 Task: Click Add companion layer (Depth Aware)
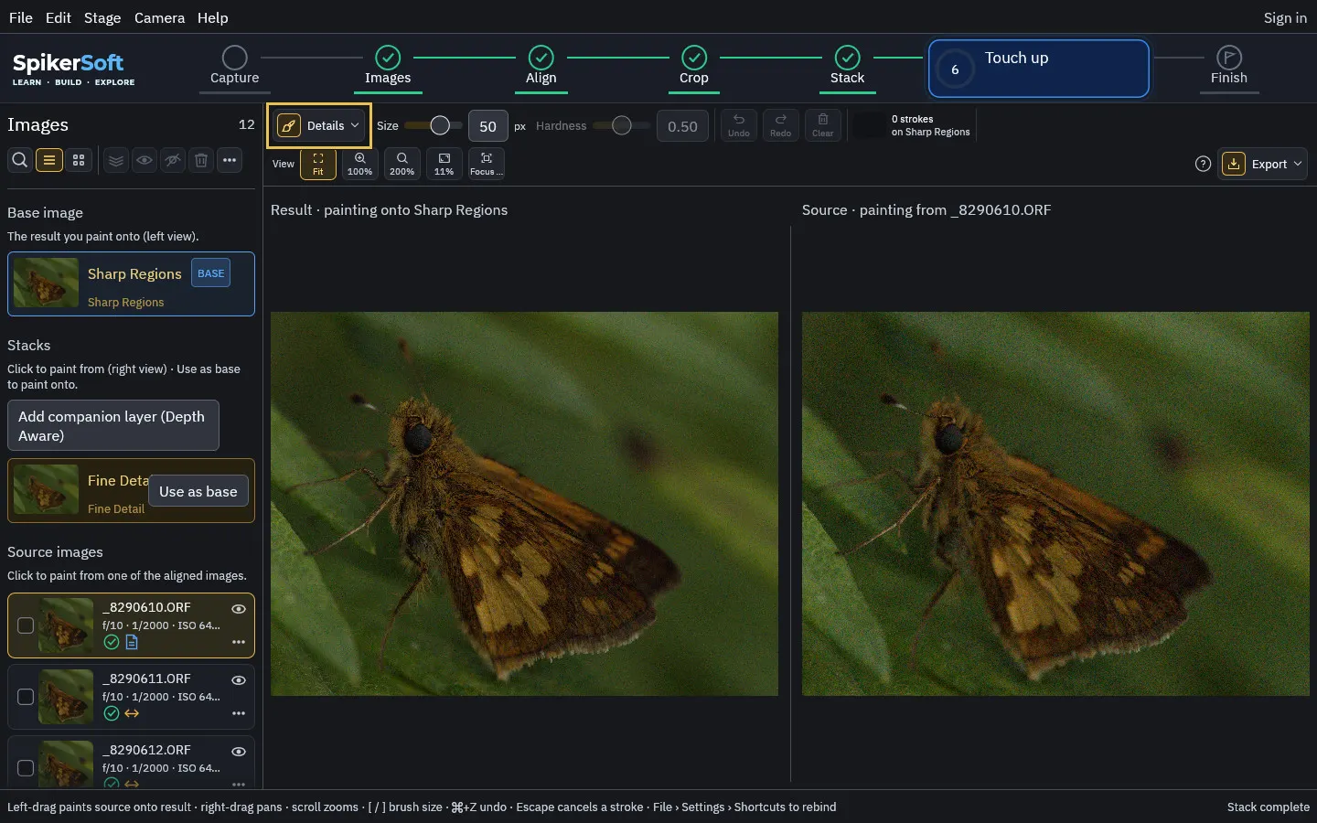point(113,425)
